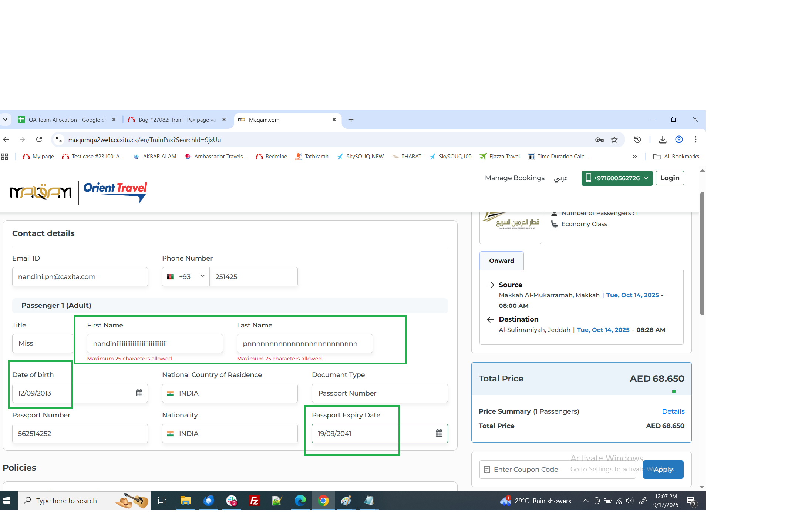Open the price Details link
The image size is (805, 521).
pyautogui.click(x=673, y=411)
